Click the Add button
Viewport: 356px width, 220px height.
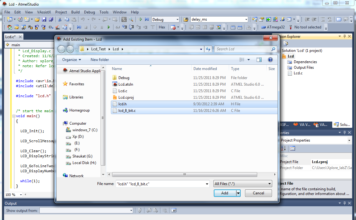point(225,193)
